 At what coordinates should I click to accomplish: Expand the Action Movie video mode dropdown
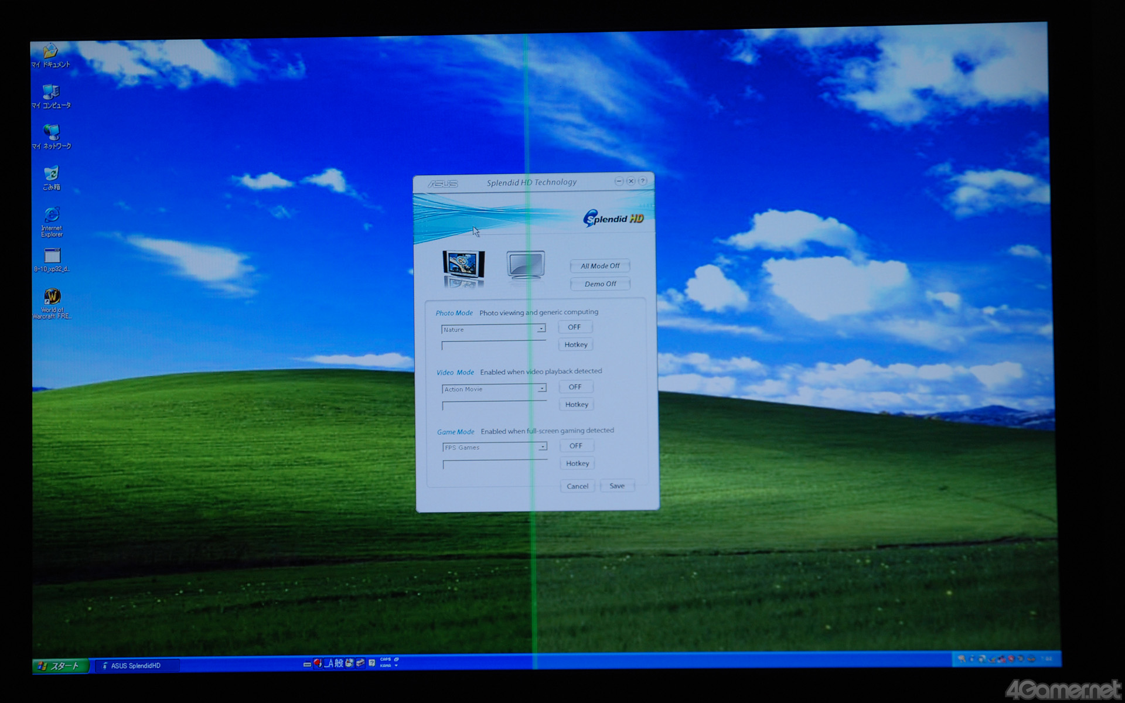click(x=542, y=389)
